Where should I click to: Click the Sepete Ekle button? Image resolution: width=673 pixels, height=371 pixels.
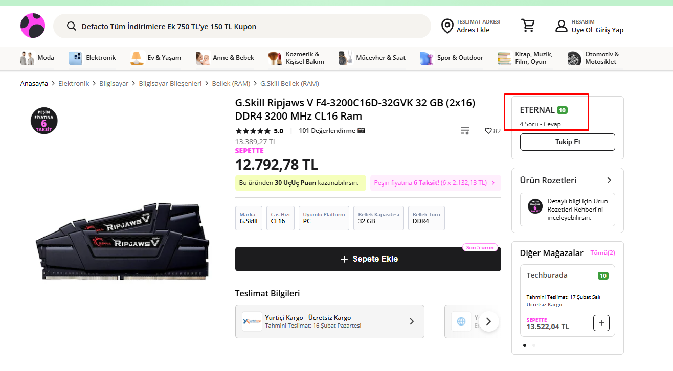coord(368,259)
